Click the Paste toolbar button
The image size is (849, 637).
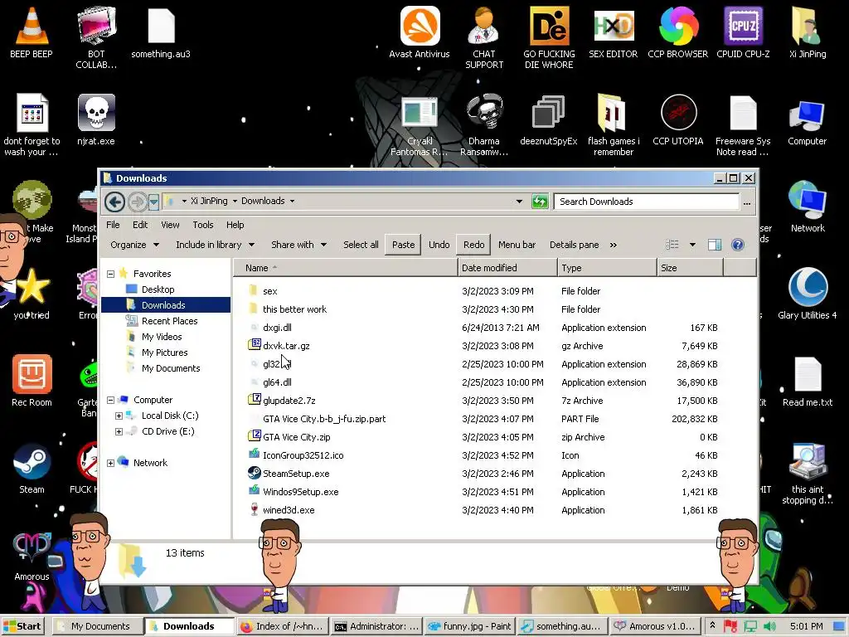coord(404,245)
